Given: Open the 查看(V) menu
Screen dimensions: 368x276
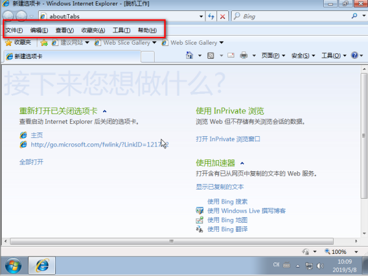Looking at the screenshot, I should point(64,30).
